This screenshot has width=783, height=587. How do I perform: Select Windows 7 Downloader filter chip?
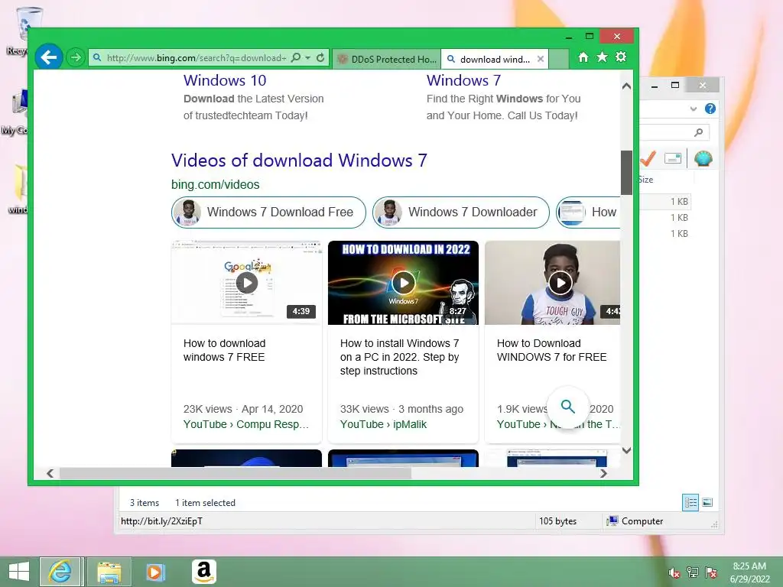click(461, 212)
